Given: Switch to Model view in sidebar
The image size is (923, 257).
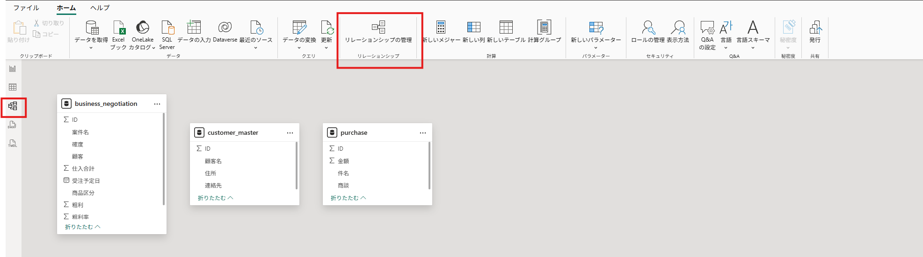Looking at the screenshot, I should click(13, 106).
